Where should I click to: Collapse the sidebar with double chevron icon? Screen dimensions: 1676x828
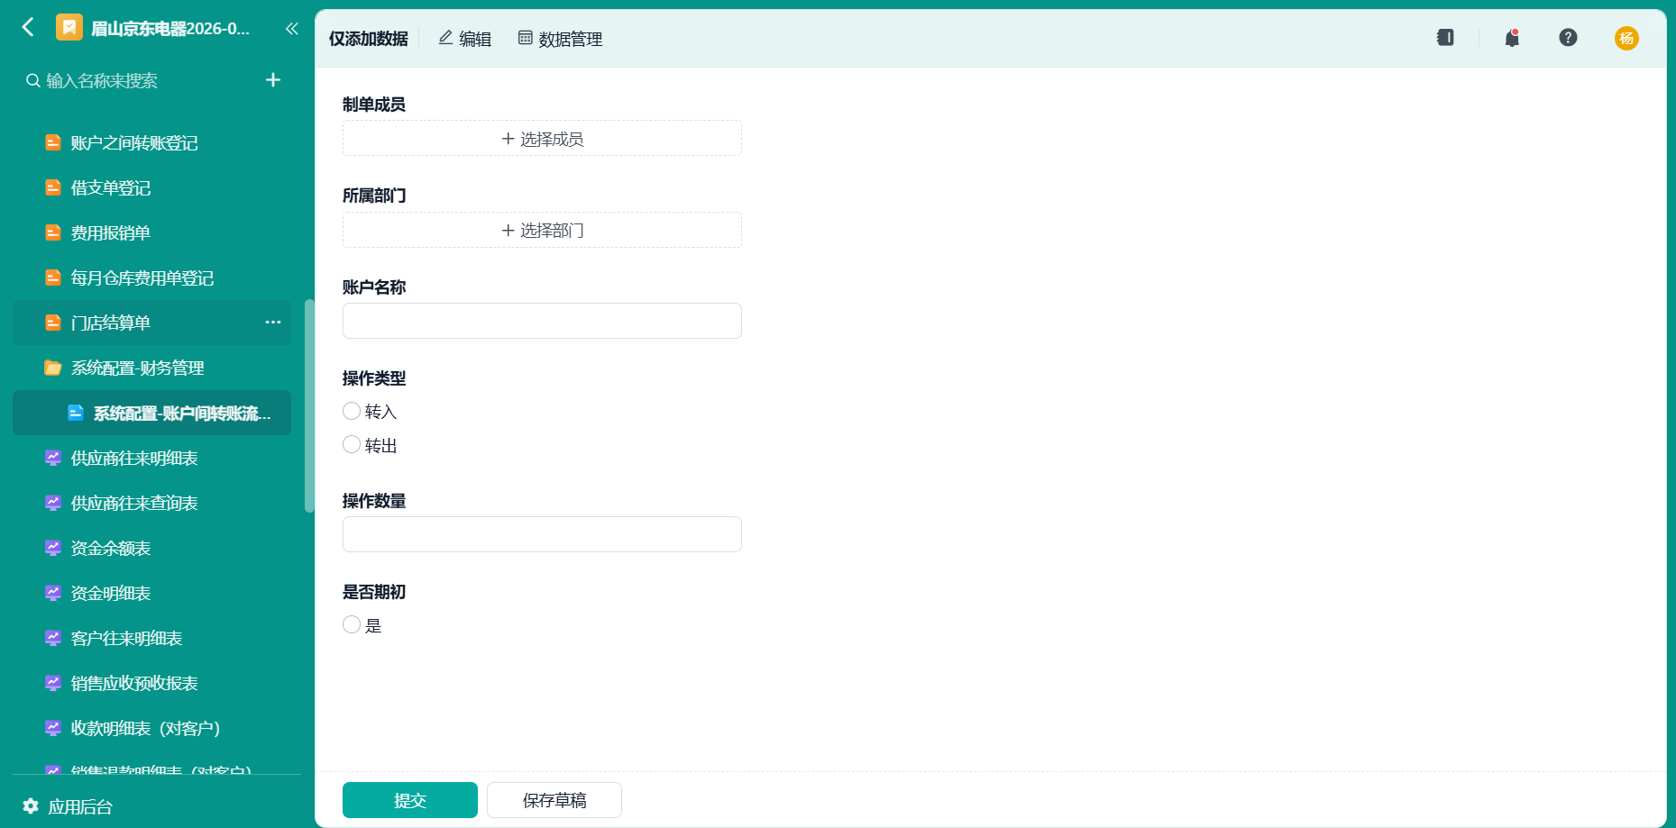coord(291,28)
